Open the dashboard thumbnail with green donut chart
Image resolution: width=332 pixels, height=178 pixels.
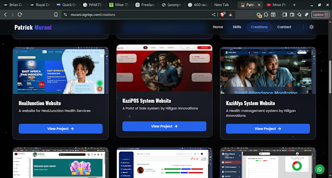tap(268, 163)
